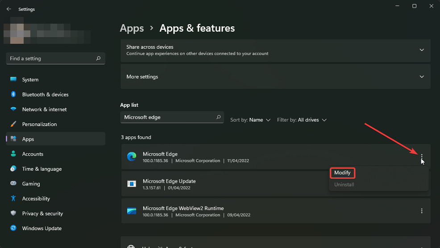Open Windows Update settings
This screenshot has height=248, width=440.
56,228
